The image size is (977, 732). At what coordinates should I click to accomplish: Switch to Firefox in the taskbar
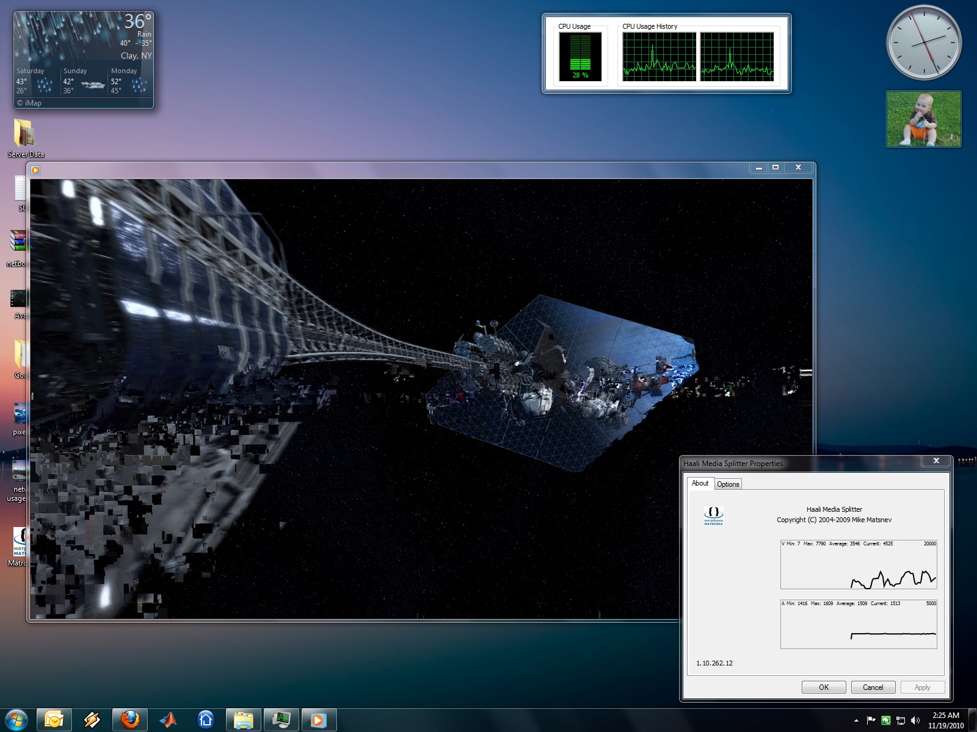click(130, 720)
